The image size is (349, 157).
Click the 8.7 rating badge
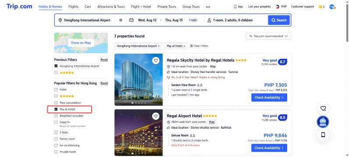282,62
